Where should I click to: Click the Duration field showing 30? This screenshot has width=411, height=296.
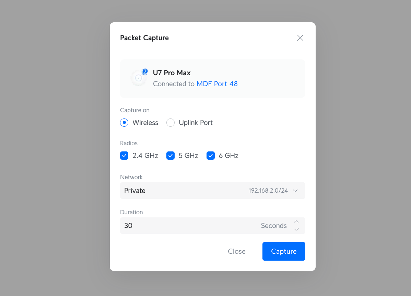coord(213,225)
